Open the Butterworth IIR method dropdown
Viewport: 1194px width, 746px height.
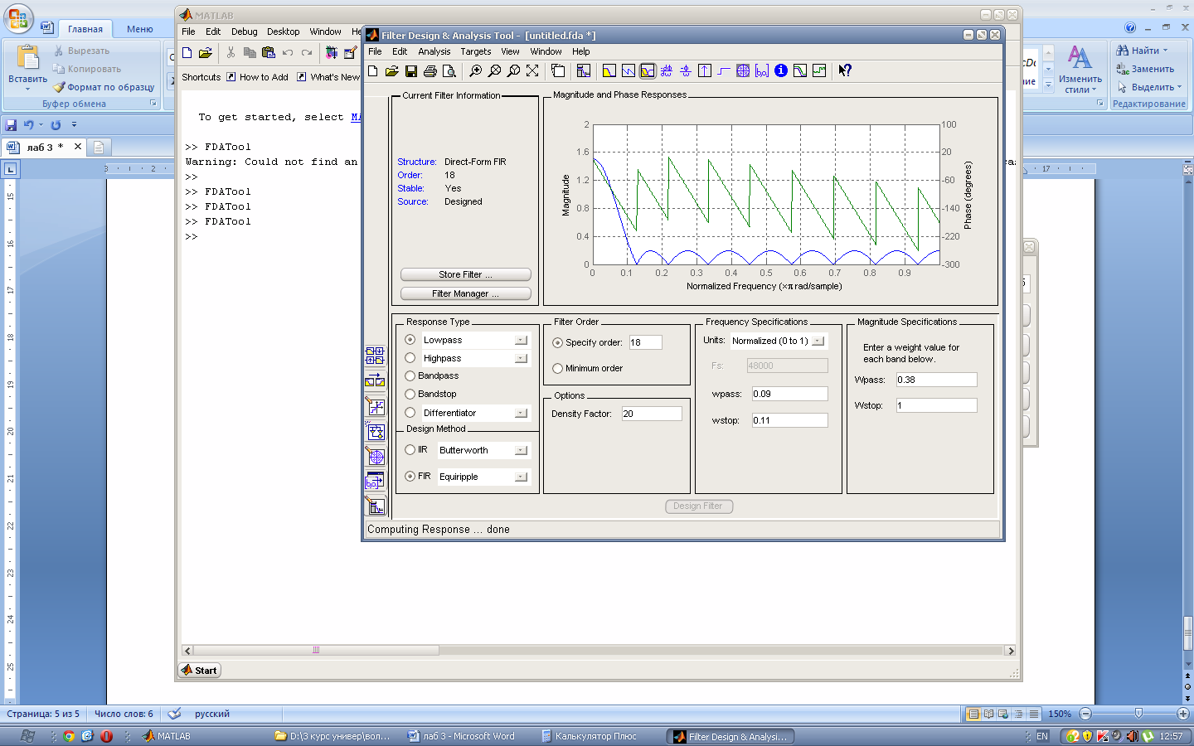[521, 451]
